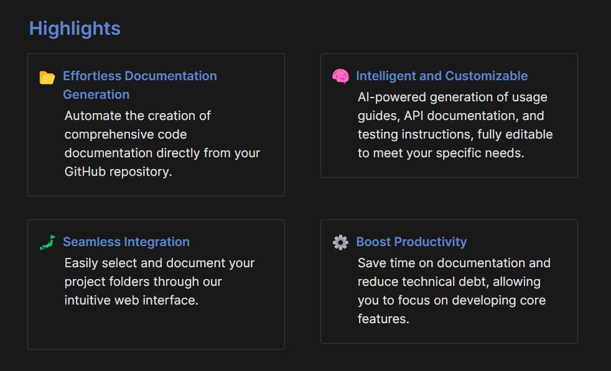Screen dimensions: 611x371
Task: Select the Intelligent and Customizable heading
Action: coord(441,76)
